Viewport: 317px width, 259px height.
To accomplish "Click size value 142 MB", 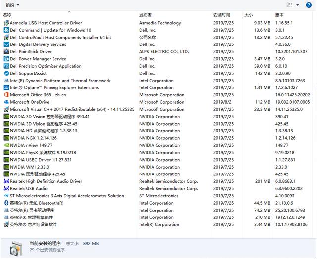I will tap(263, 73).
